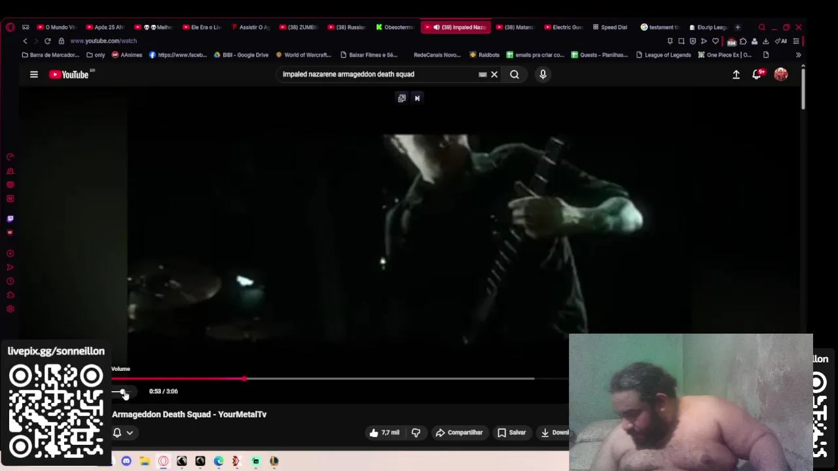
Task: Click the video title Armageddon Death Squad
Action: click(189, 414)
